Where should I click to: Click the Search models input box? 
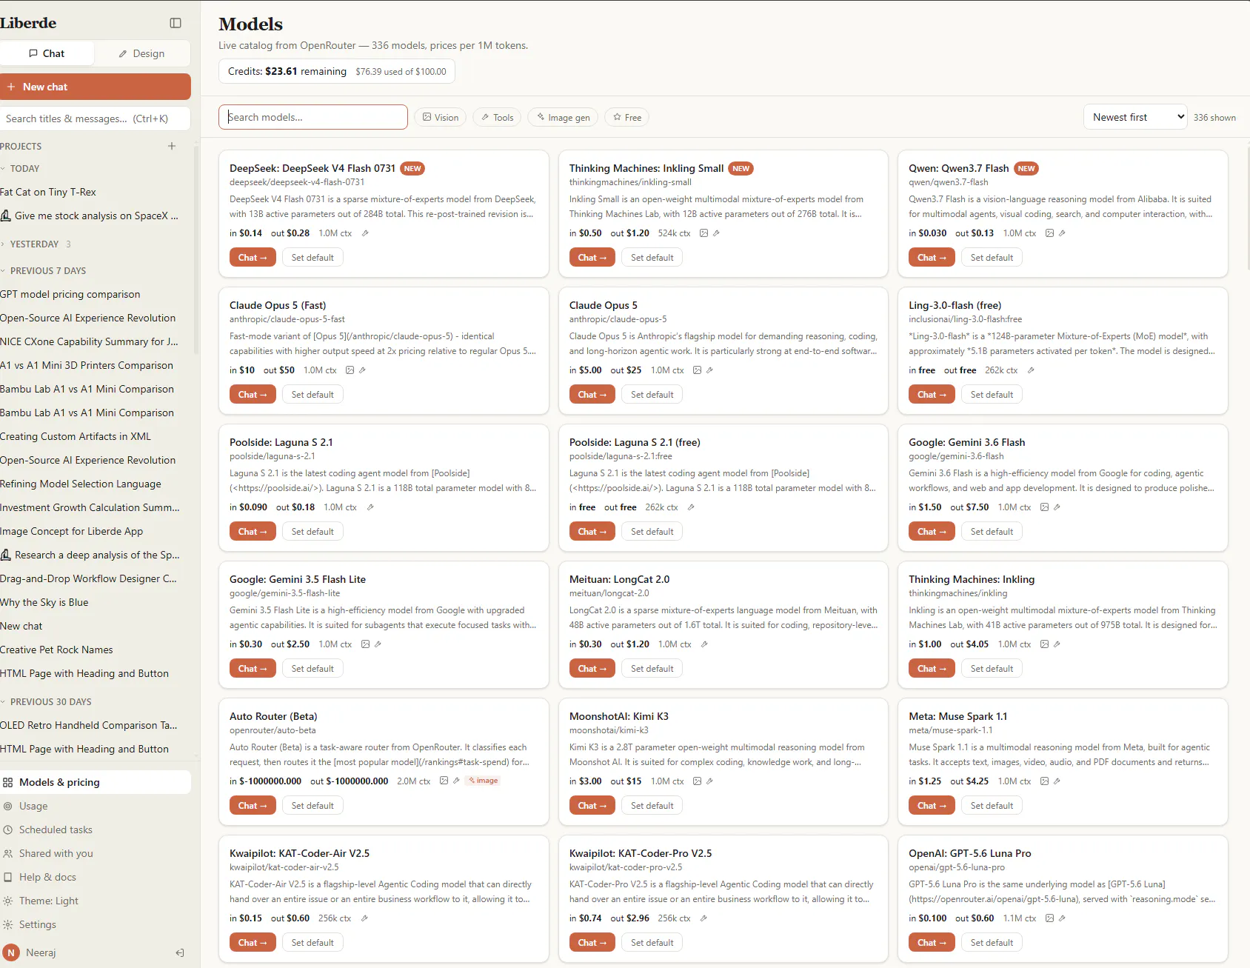pos(313,117)
